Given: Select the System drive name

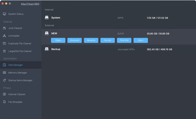Looking at the screenshot, I should coord(56,18).
